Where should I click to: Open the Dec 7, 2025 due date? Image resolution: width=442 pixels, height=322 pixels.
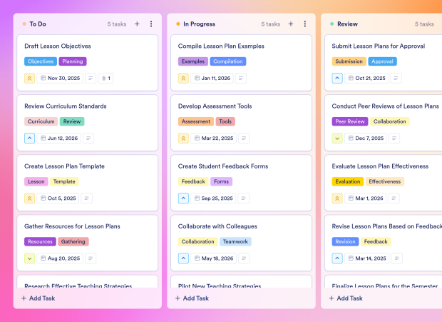tap(366, 139)
